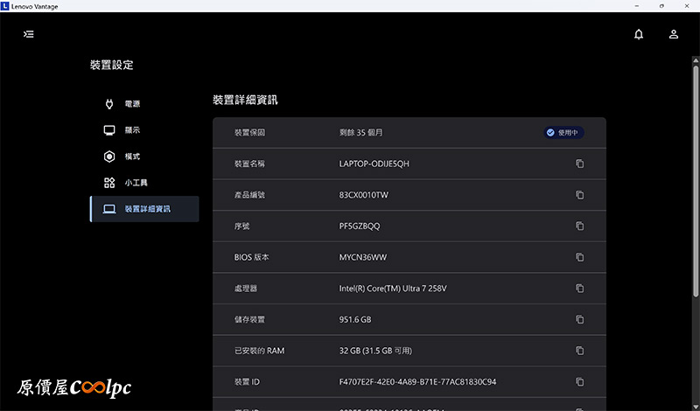Copy the storage value 951.6 GB
Screen dimensions: 700x411
coord(579,319)
